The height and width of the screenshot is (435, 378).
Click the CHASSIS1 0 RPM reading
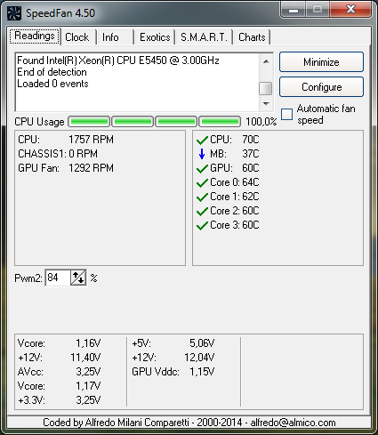pos(58,154)
